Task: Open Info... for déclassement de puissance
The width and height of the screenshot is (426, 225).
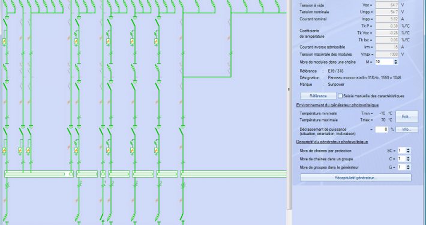Action: [x=407, y=130]
